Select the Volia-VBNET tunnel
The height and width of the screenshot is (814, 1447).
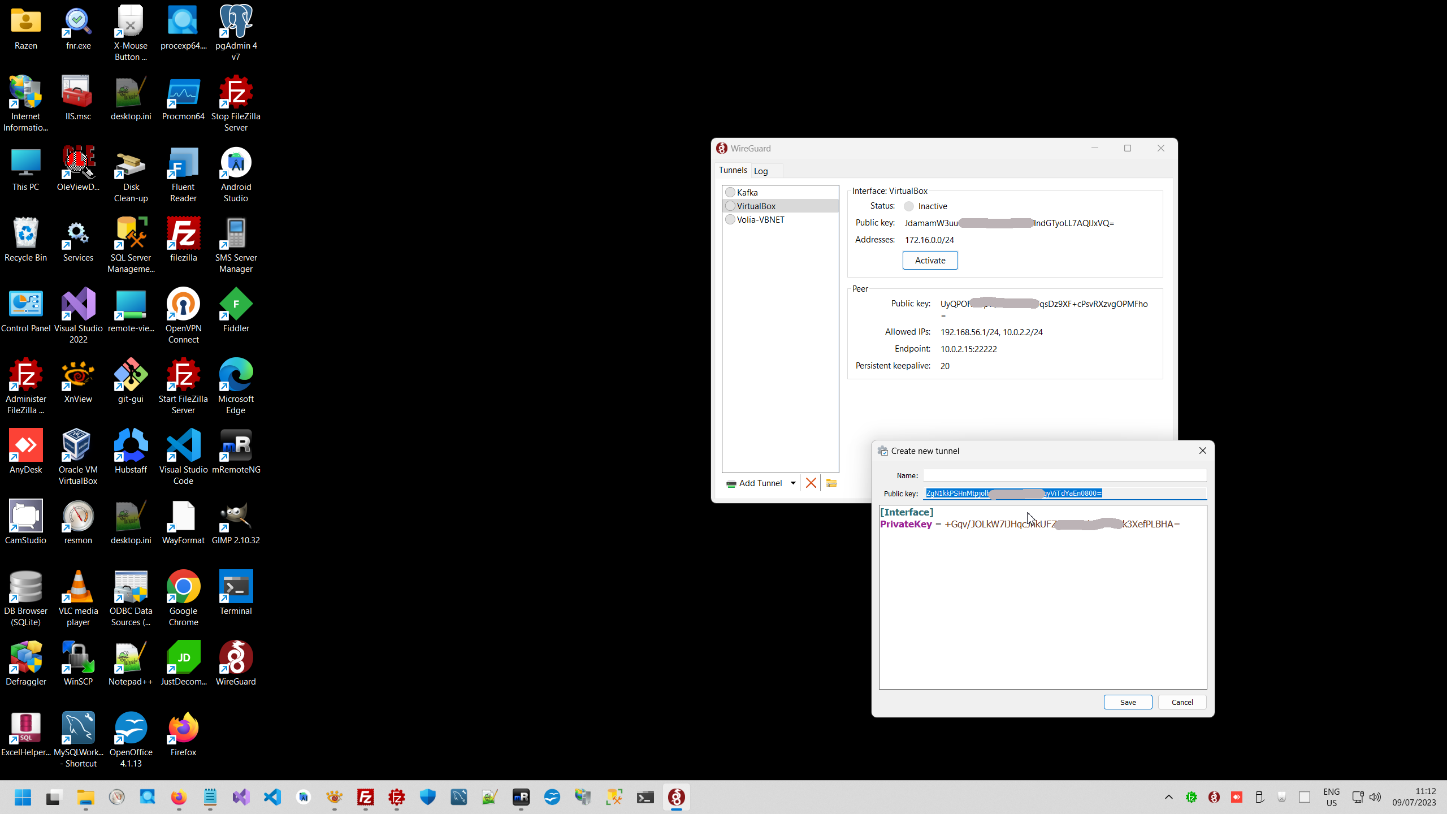pyautogui.click(x=760, y=219)
